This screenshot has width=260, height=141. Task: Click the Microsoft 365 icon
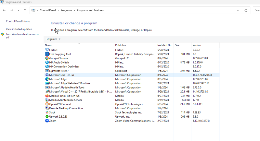(47, 75)
